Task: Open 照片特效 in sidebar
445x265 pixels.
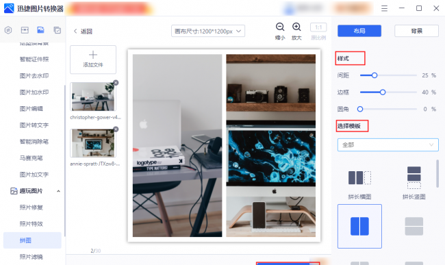Action: pyautogui.click(x=31, y=224)
